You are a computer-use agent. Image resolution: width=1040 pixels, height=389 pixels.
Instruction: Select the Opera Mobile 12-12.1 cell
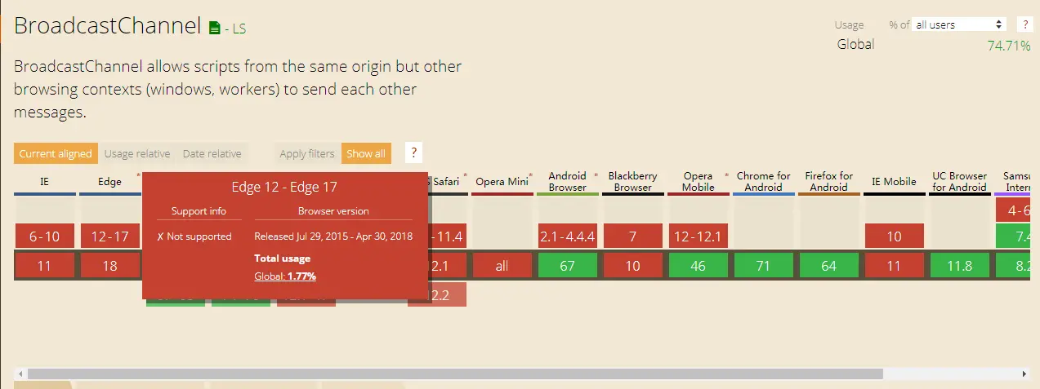[699, 236]
